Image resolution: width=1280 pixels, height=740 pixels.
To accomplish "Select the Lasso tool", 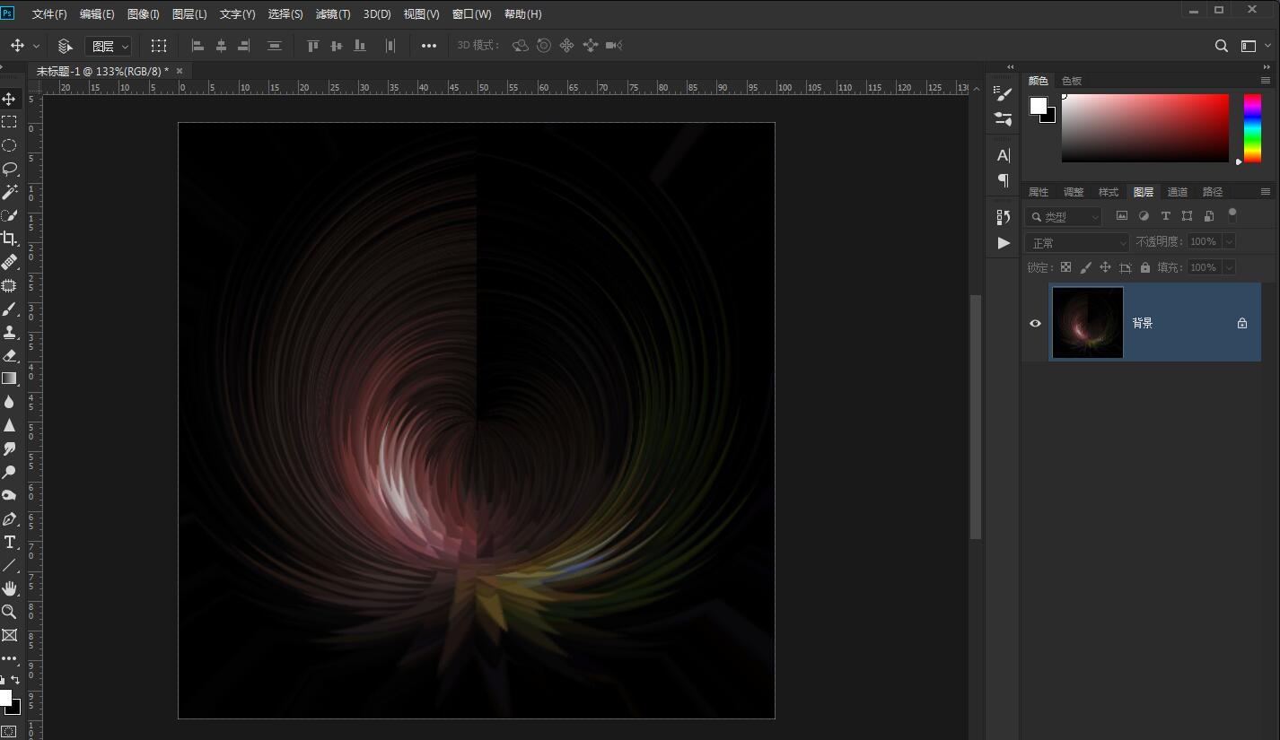I will [x=10, y=169].
